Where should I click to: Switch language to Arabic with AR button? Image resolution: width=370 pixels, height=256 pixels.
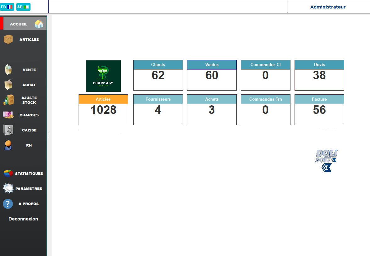(23, 7)
